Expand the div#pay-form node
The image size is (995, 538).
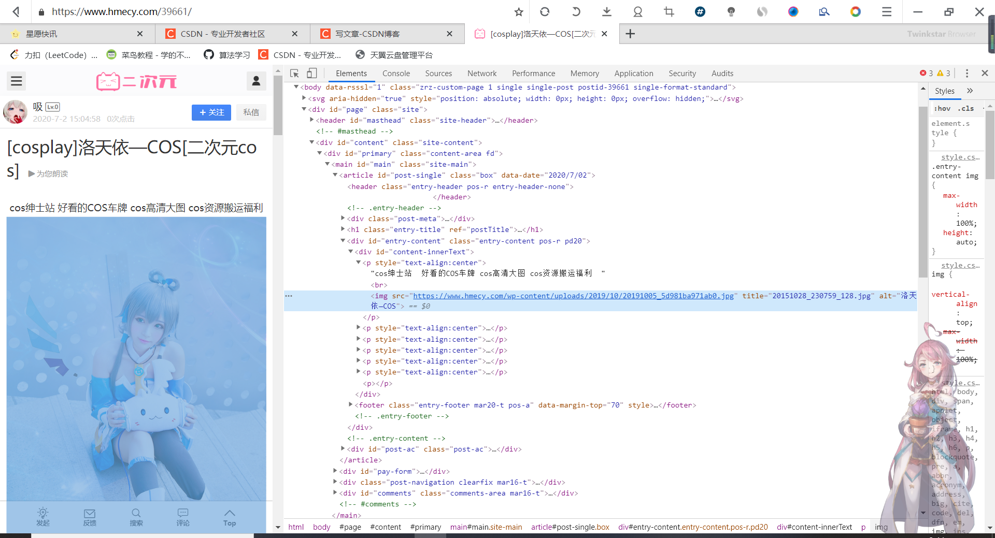[x=335, y=471]
